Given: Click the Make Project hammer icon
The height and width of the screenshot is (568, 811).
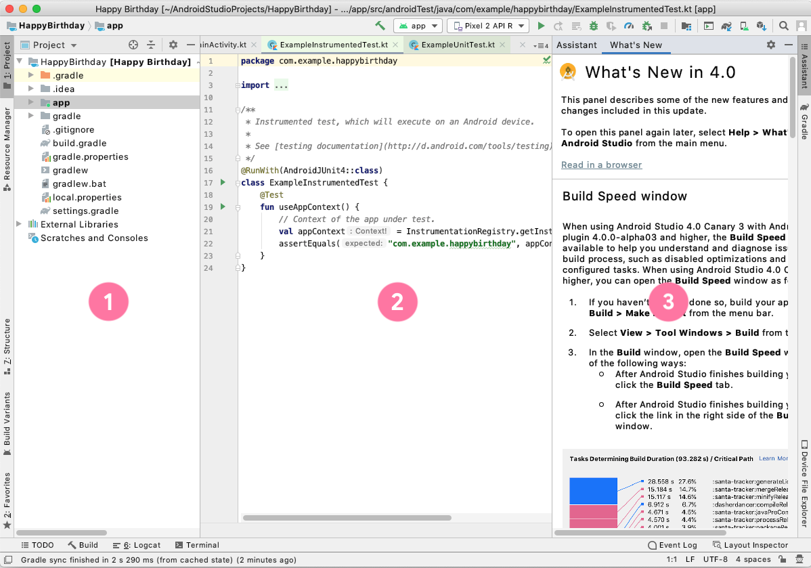Looking at the screenshot, I should click(380, 26).
